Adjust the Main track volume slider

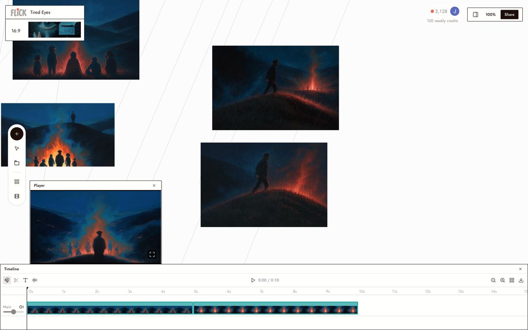[13, 312]
